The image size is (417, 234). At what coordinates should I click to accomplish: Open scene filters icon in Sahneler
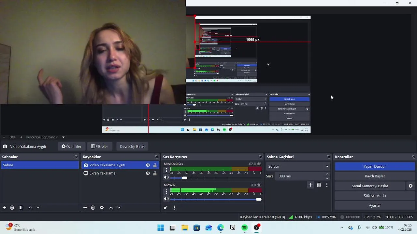tap(21, 208)
